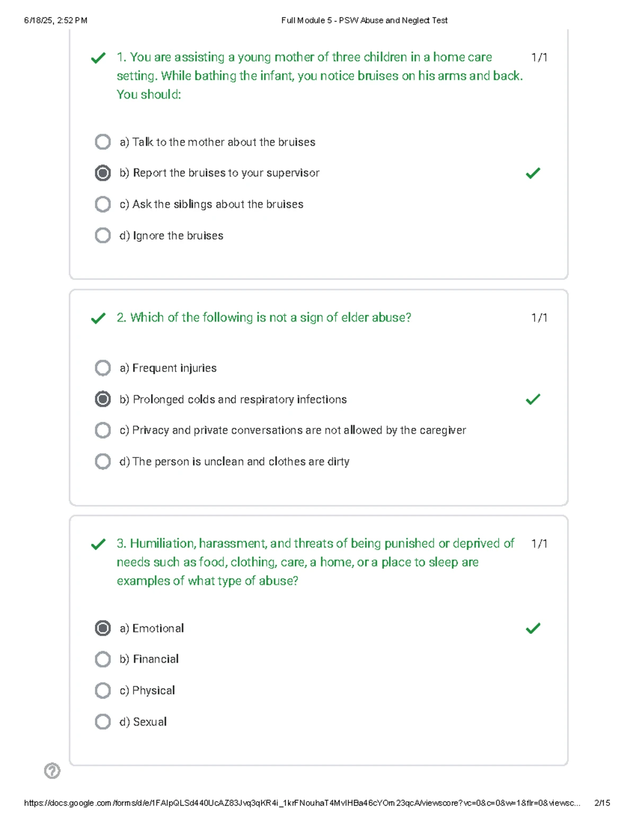Select 'Talk to the mother about the bruises'
636x823 pixels.
[x=103, y=142]
